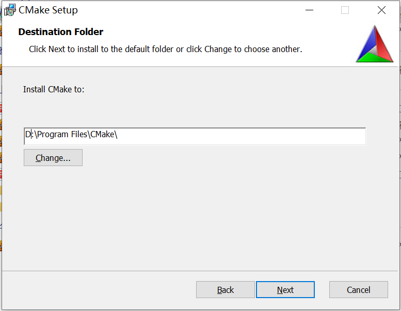This screenshot has height=311, width=401.
Task: Click the 'Destination Folder' heading
Action: coord(60,31)
